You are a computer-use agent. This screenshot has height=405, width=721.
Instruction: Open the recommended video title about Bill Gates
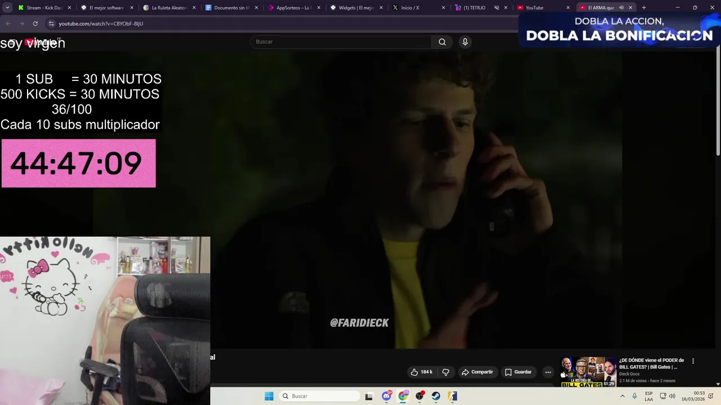pos(652,363)
